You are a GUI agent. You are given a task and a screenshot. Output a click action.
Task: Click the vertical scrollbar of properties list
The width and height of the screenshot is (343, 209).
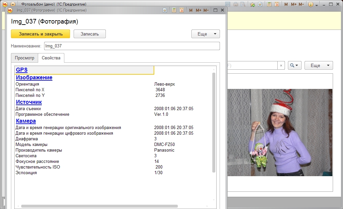click(214, 123)
